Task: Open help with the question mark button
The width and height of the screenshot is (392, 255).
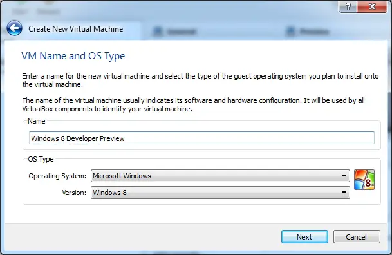Action: (348, 6)
